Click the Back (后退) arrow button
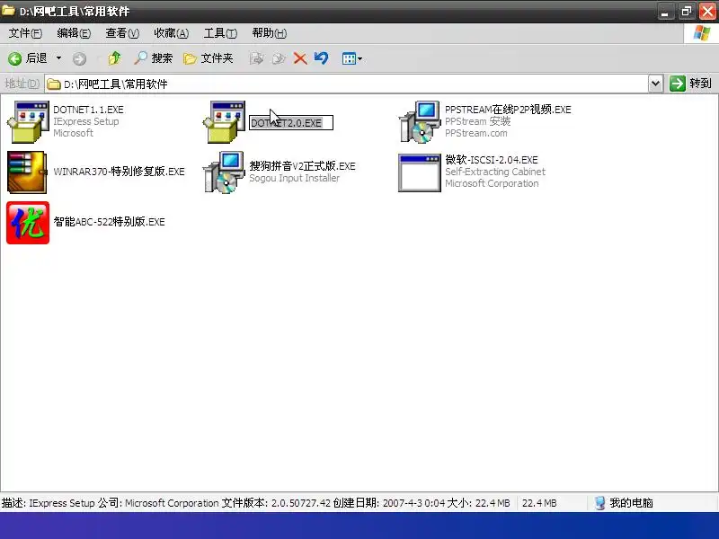Screen dimensions: 719x539 (28, 58)
